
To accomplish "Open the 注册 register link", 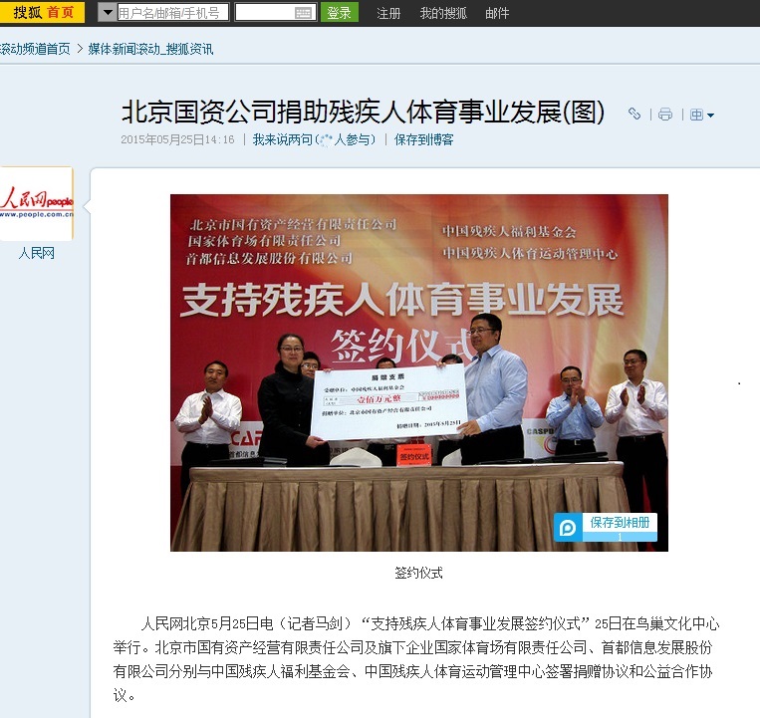I will coord(388,13).
